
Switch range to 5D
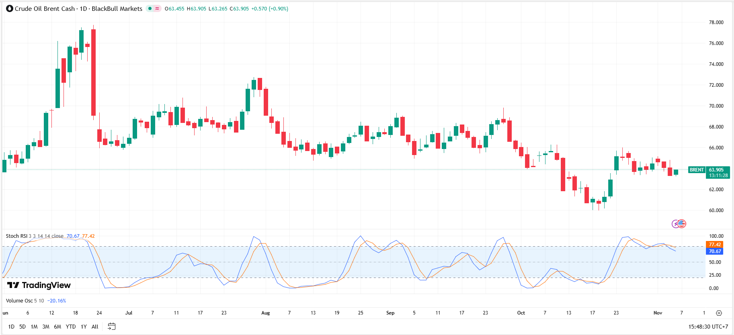click(x=23, y=327)
